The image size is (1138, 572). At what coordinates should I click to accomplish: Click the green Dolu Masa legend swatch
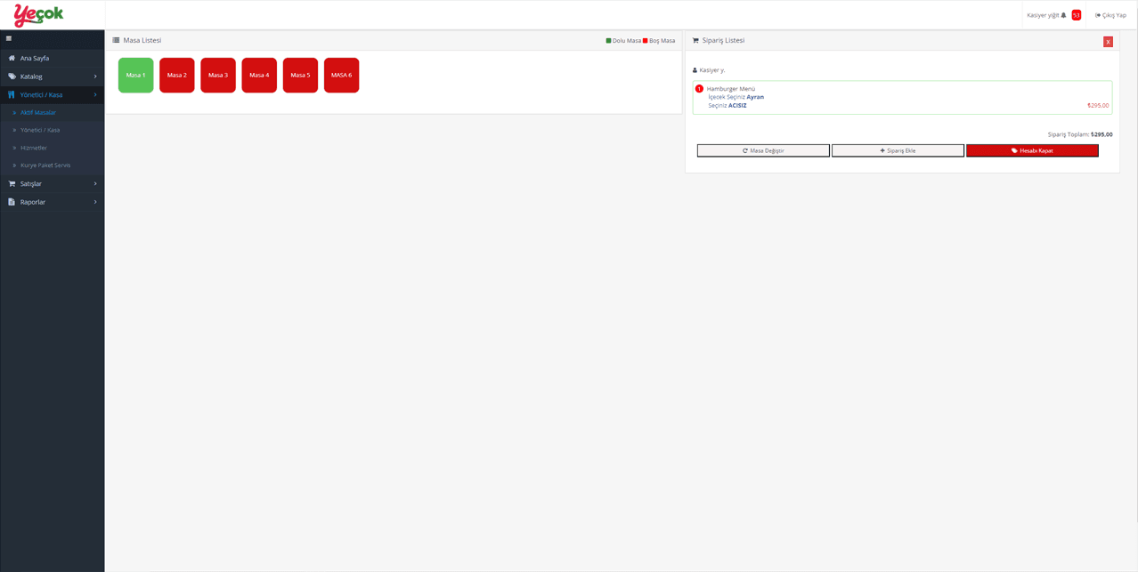point(608,41)
